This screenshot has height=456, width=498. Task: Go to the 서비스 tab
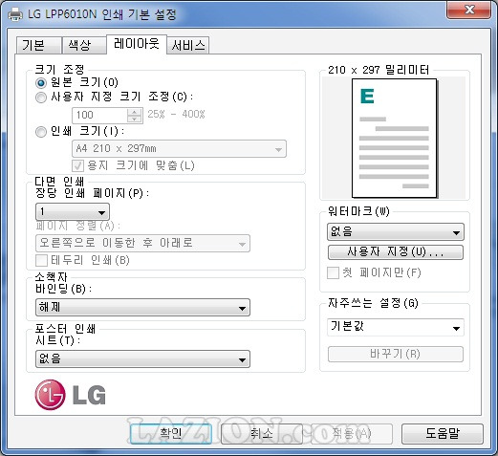point(188,45)
